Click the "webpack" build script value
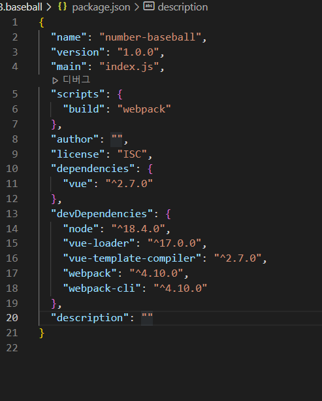322x401 pixels. coord(144,109)
